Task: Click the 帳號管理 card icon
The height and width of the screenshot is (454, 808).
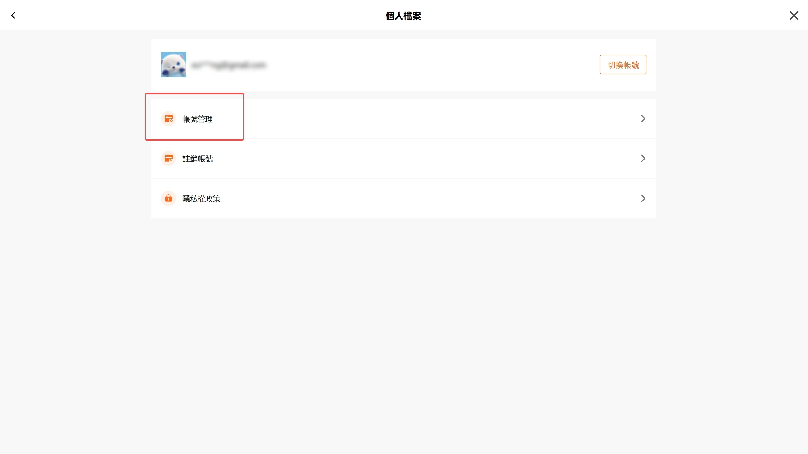Action: [x=169, y=119]
